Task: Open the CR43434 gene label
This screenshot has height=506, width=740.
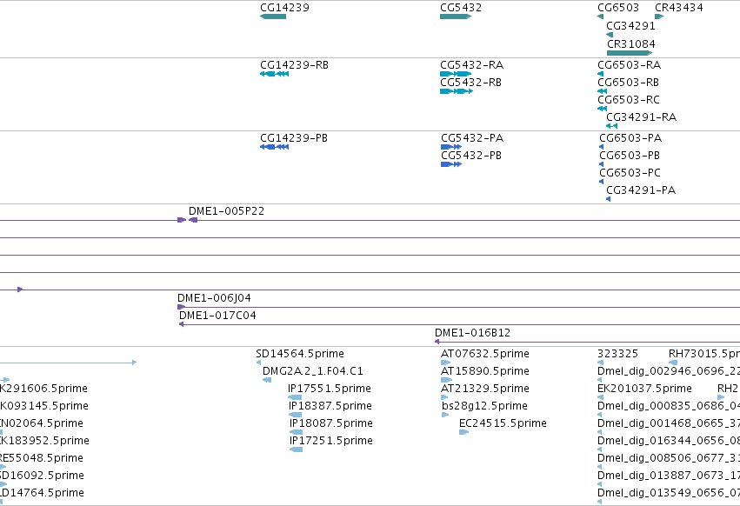Action: pos(679,8)
